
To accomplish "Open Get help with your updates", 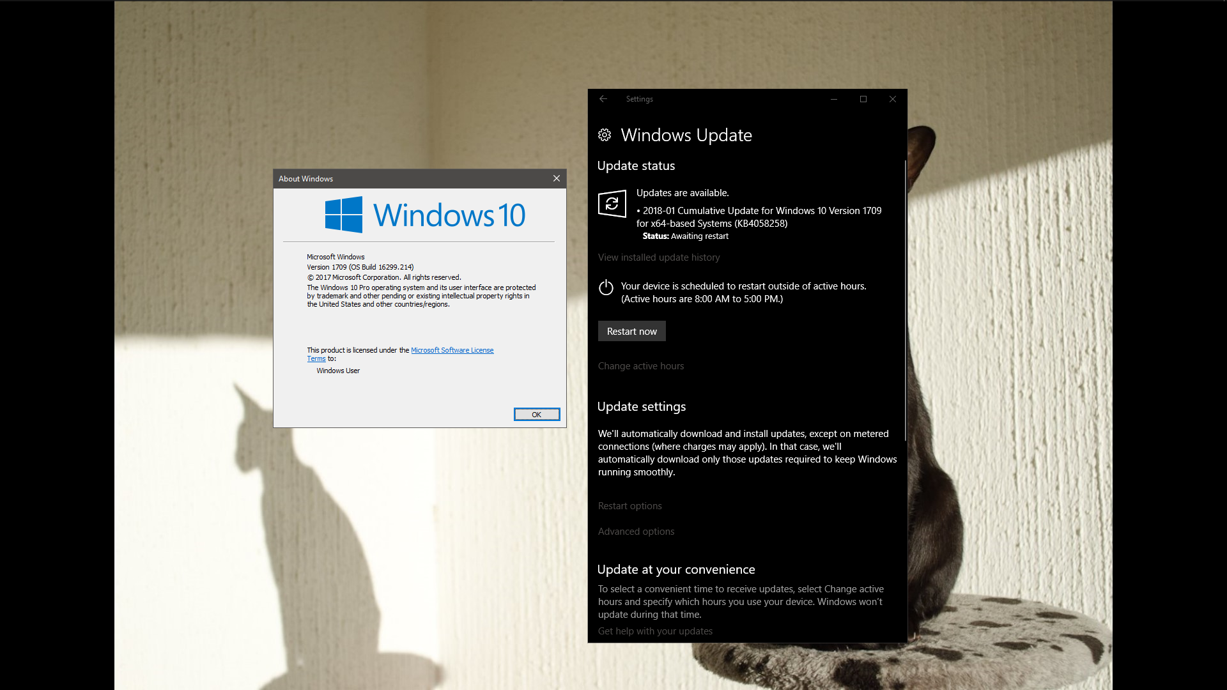I will [655, 631].
